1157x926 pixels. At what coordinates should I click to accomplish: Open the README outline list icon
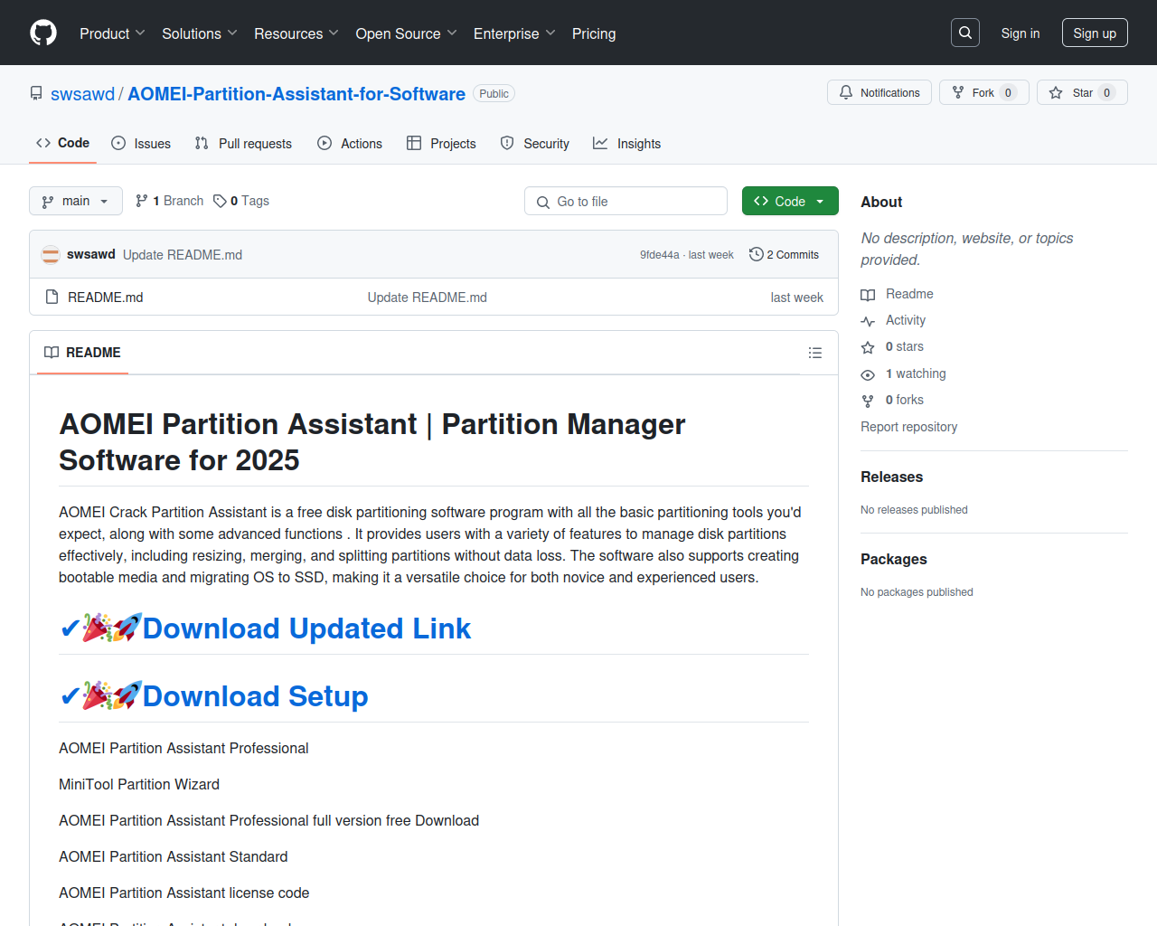pyautogui.click(x=815, y=353)
